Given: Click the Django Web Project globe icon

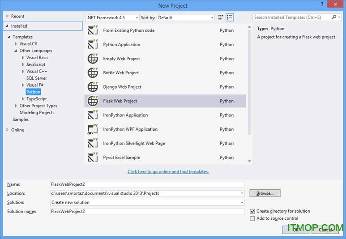Looking at the screenshot, I should [93, 87].
